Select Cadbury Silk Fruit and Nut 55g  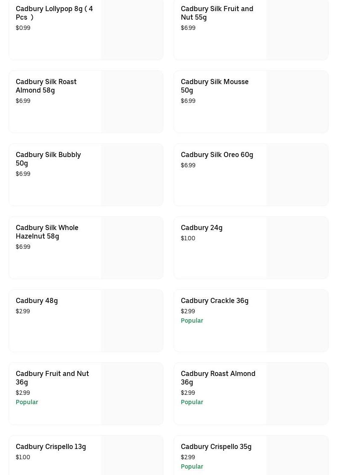tap(217, 13)
